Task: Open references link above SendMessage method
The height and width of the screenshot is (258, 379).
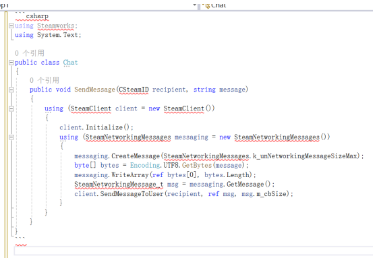Action: (45, 80)
